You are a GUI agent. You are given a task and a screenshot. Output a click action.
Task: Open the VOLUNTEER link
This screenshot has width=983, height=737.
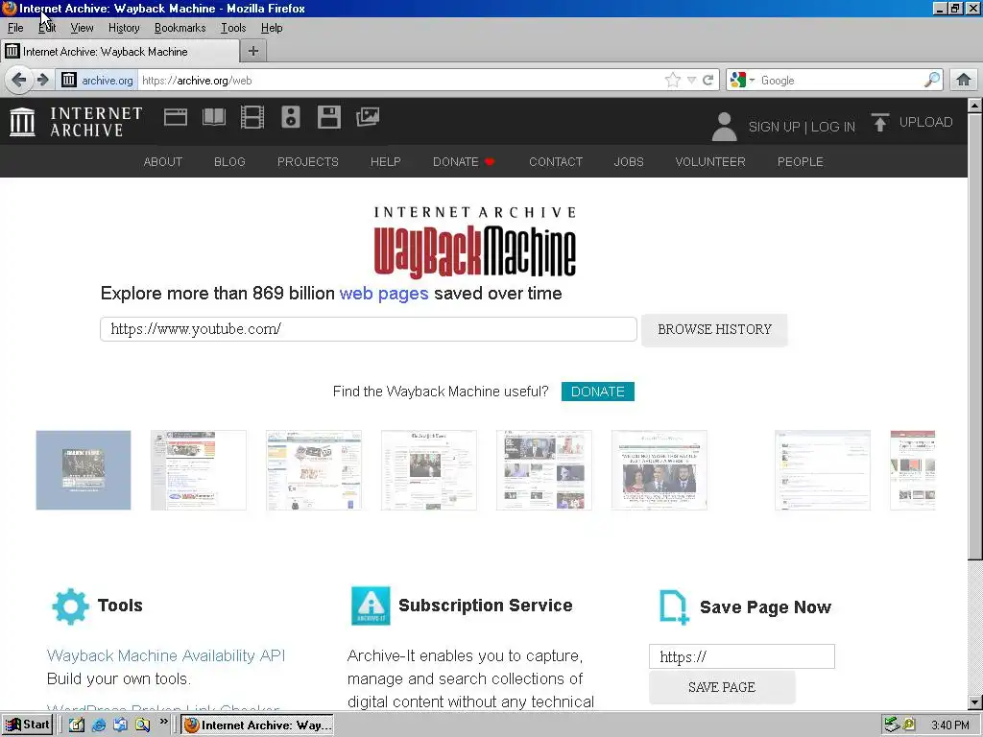coord(710,161)
